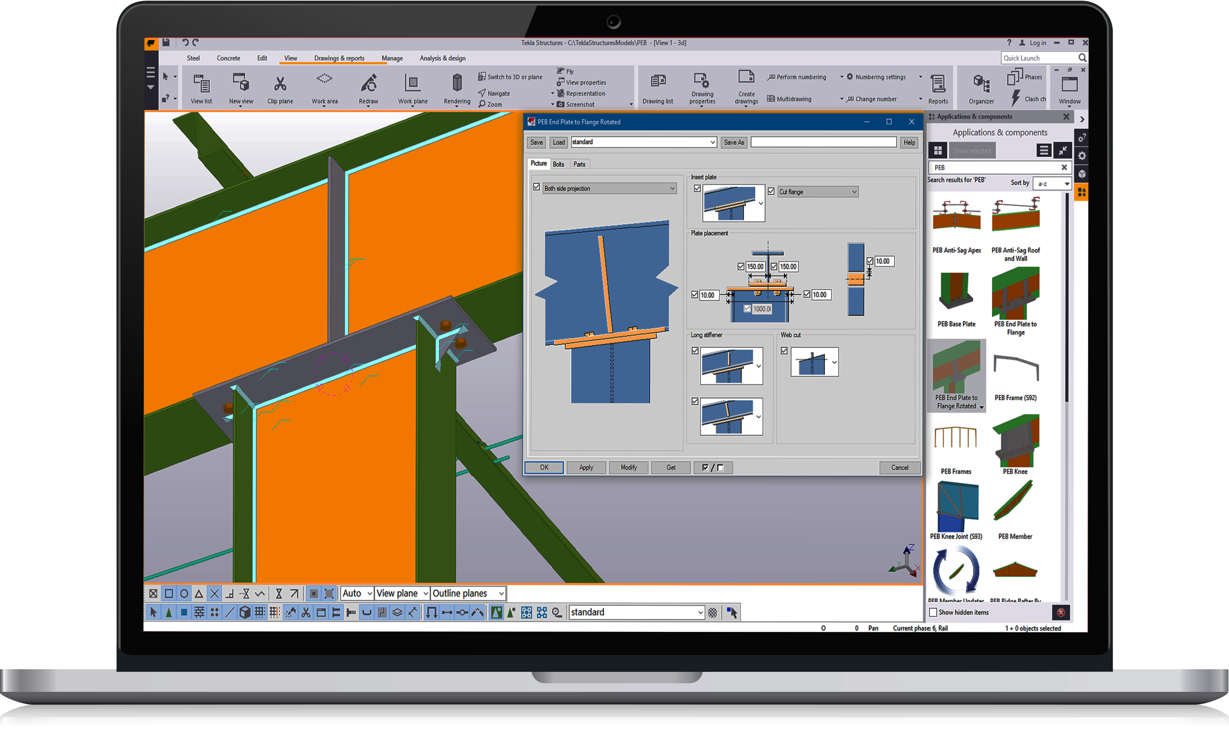Image resolution: width=1229 pixels, height=740 pixels.
Task: Click Create drawings icon
Action: 746,78
